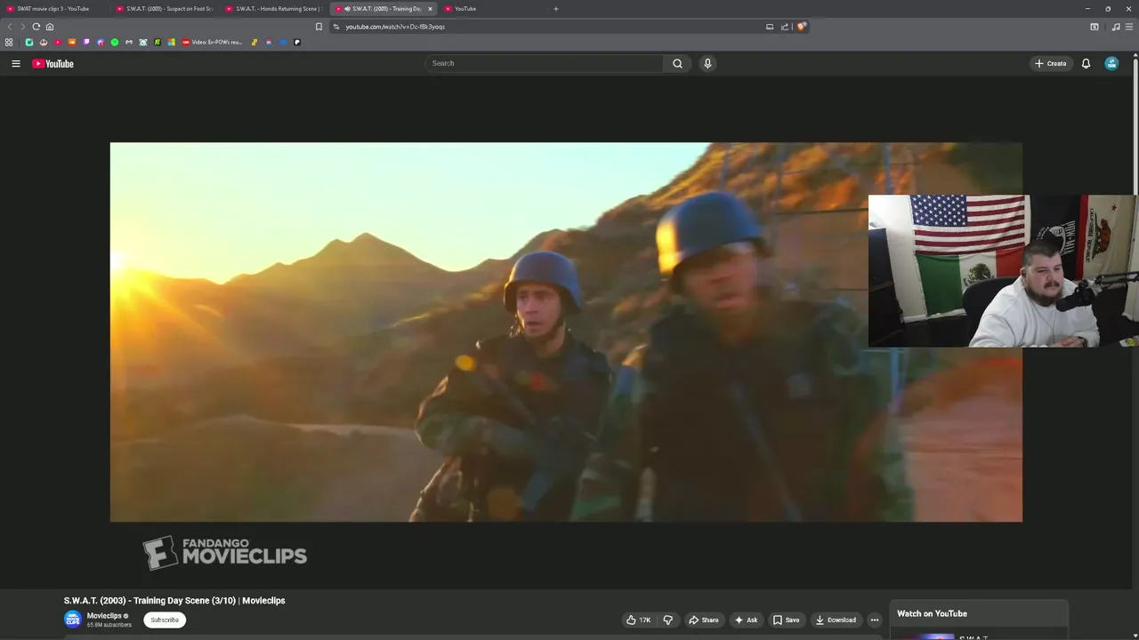Click the Download button
This screenshot has width=1139, height=640.
point(836,620)
